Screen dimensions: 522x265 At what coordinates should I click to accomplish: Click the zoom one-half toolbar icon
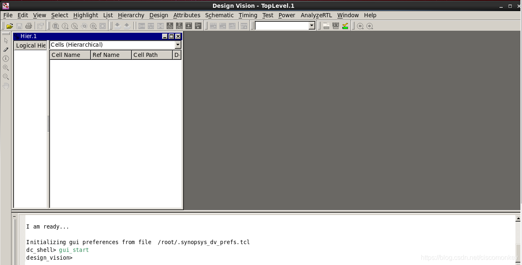coord(75,26)
